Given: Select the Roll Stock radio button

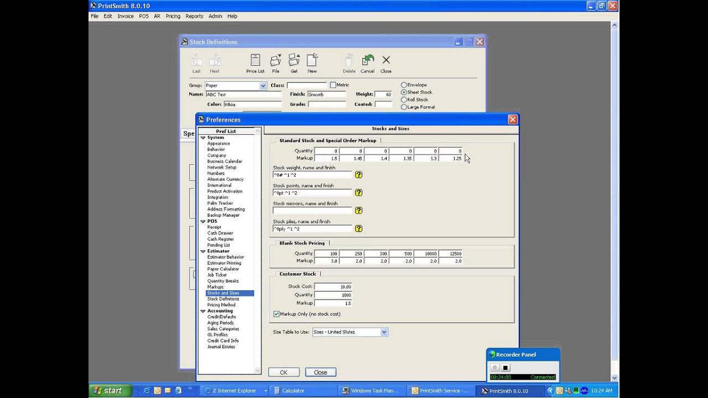Looking at the screenshot, I should click(404, 99).
